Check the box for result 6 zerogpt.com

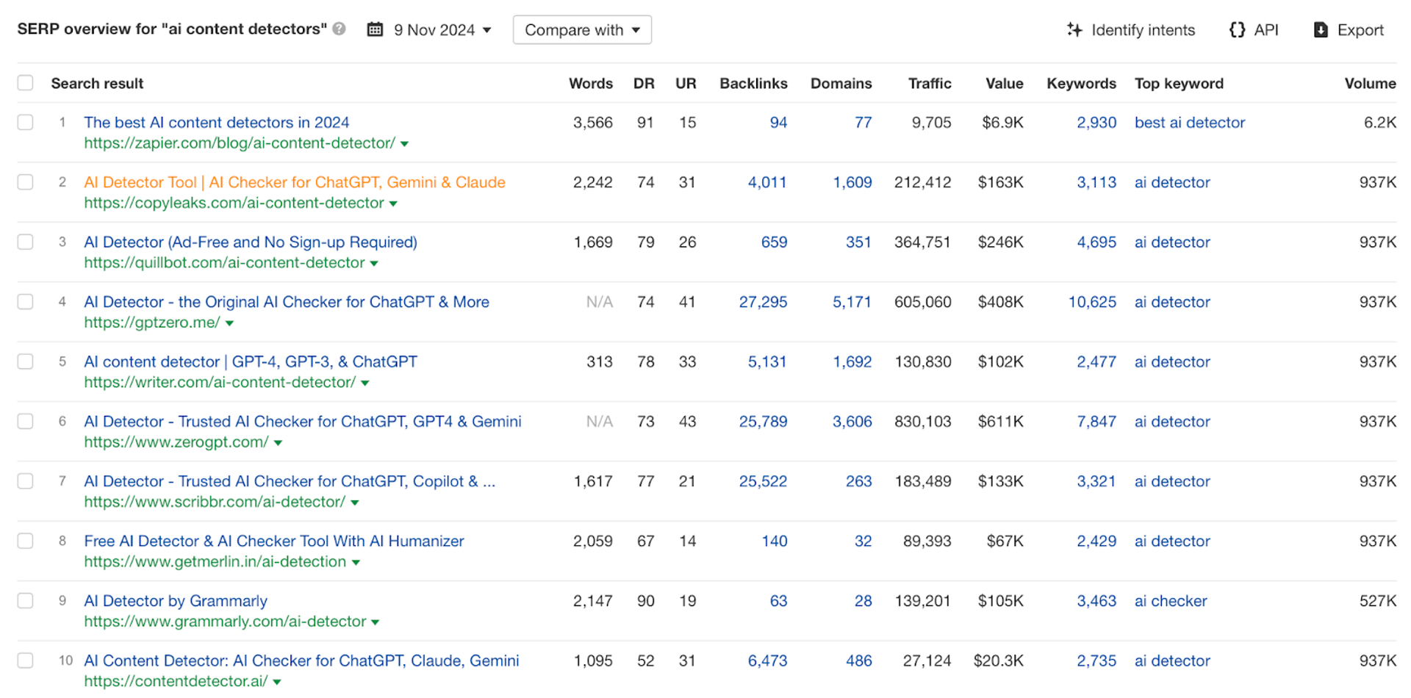26,421
